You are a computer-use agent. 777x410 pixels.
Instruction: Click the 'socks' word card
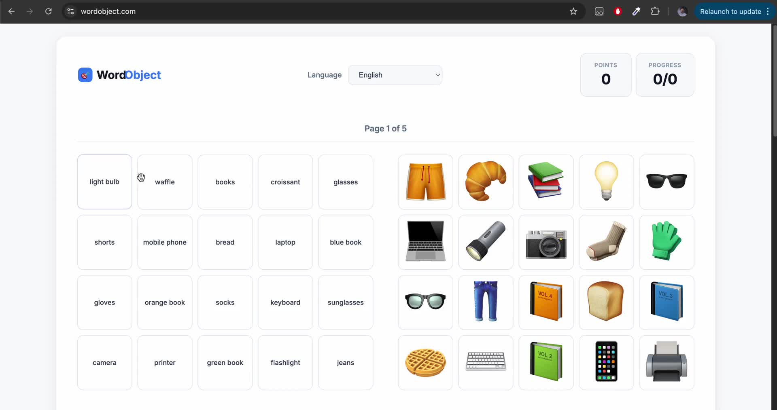pos(225,302)
